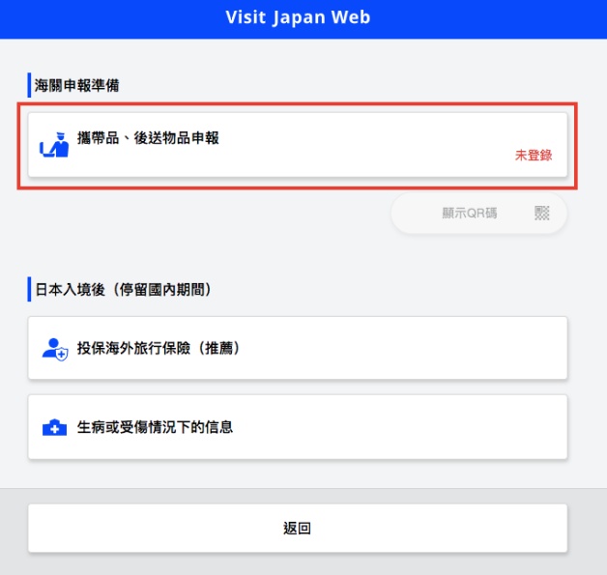The image size is (607, 575).
Task: Click the Visit Japan Web header title
Action: [298, 17]
